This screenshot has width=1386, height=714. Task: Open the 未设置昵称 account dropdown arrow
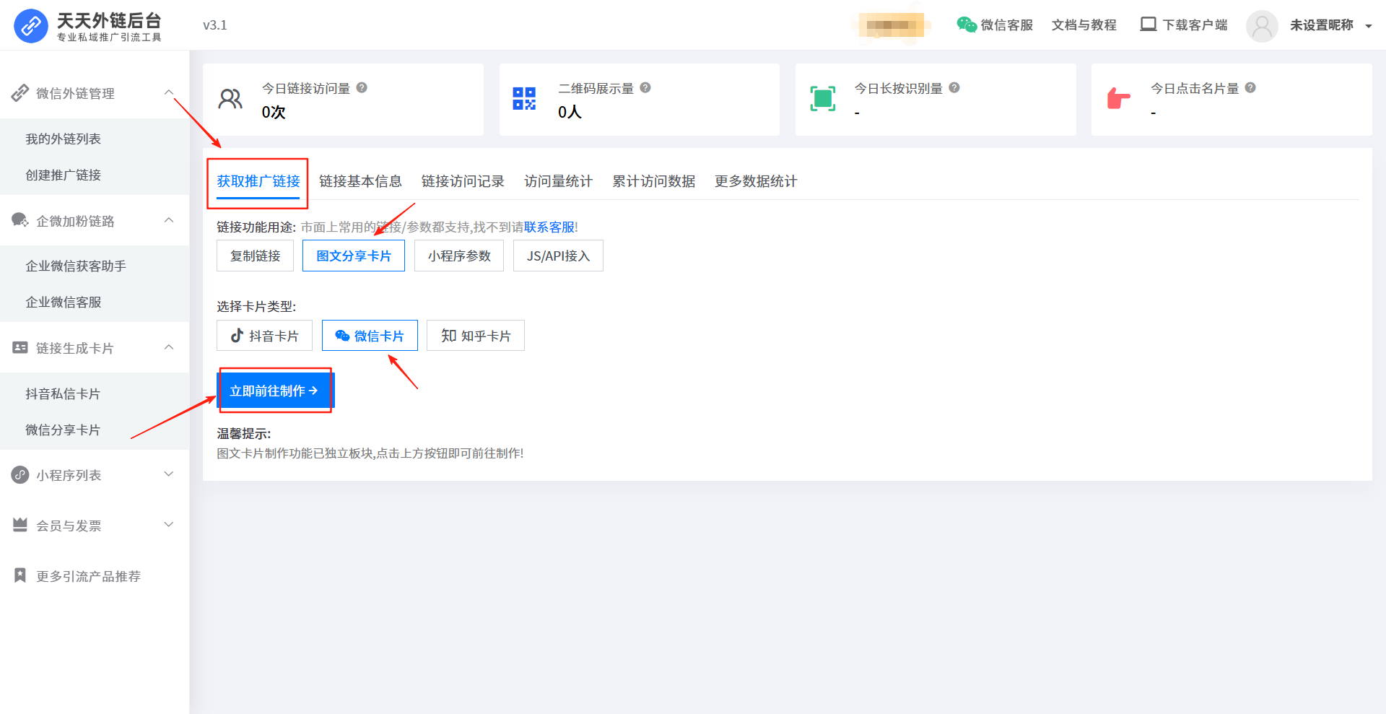(1368, 26)
